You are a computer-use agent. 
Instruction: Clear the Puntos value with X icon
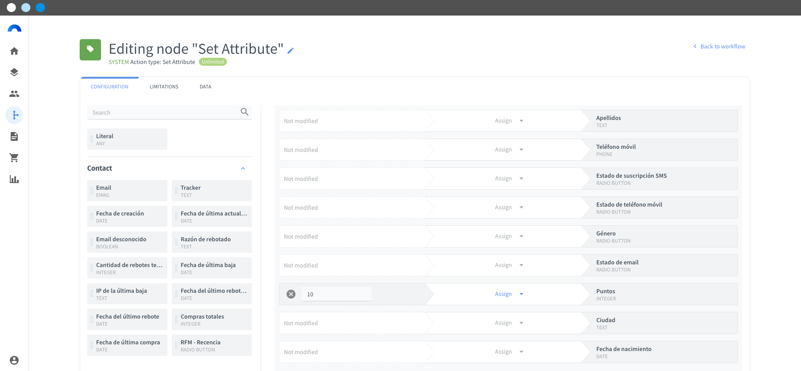point(291,294)
